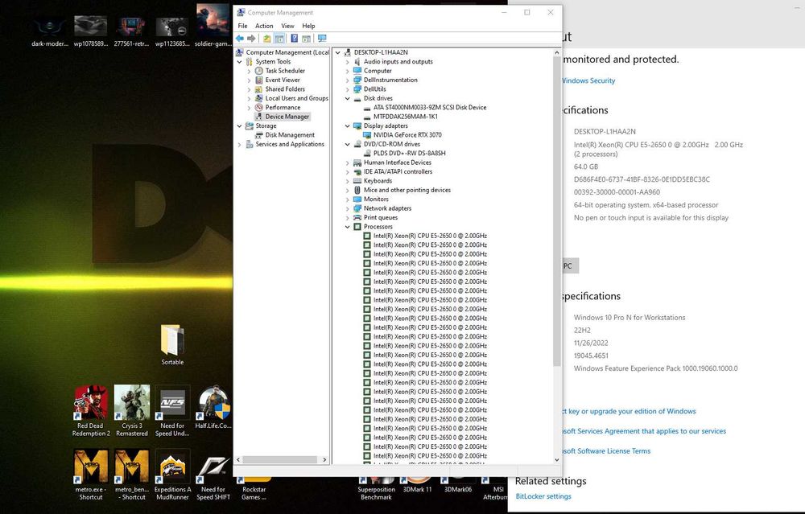Open the metro_ben... - Shortcut desktop icon
The width and height of the screenshot is (805, 514).
pos(132,475)
